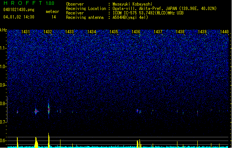Click observer name Masayuki Kobayashi
This screenshot has height=148, width=232.
coord(132,4)
